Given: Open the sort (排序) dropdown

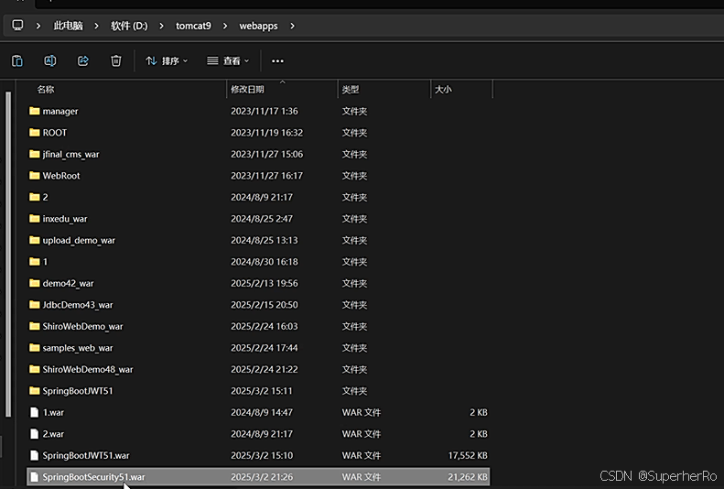Looking at the screenshot, I should (167, 61).
